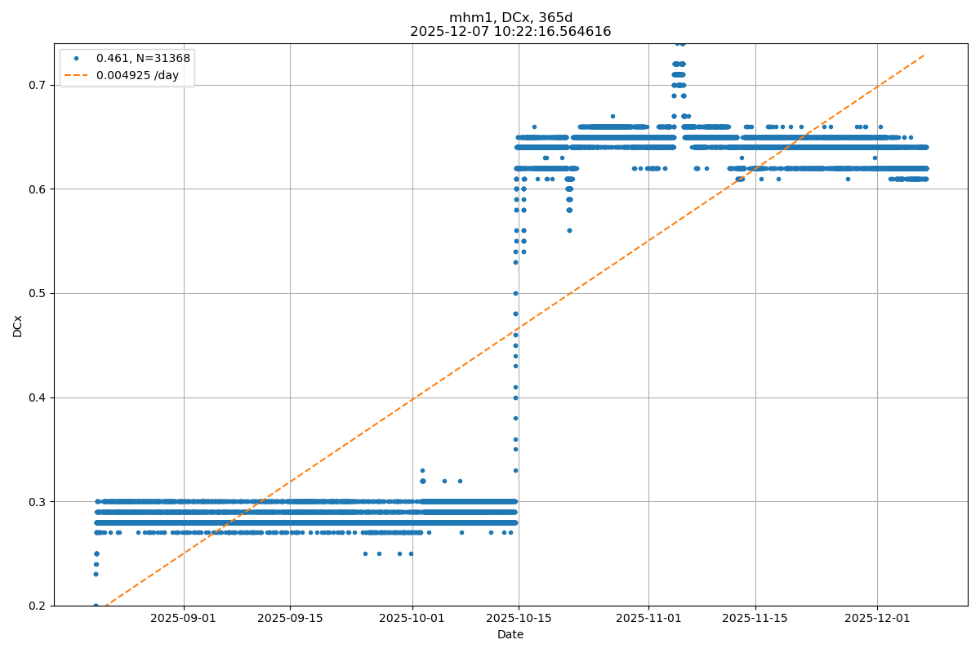Click the "DCx" y-axis label
This screenshot has height=653, width=980.
[18, 325]
